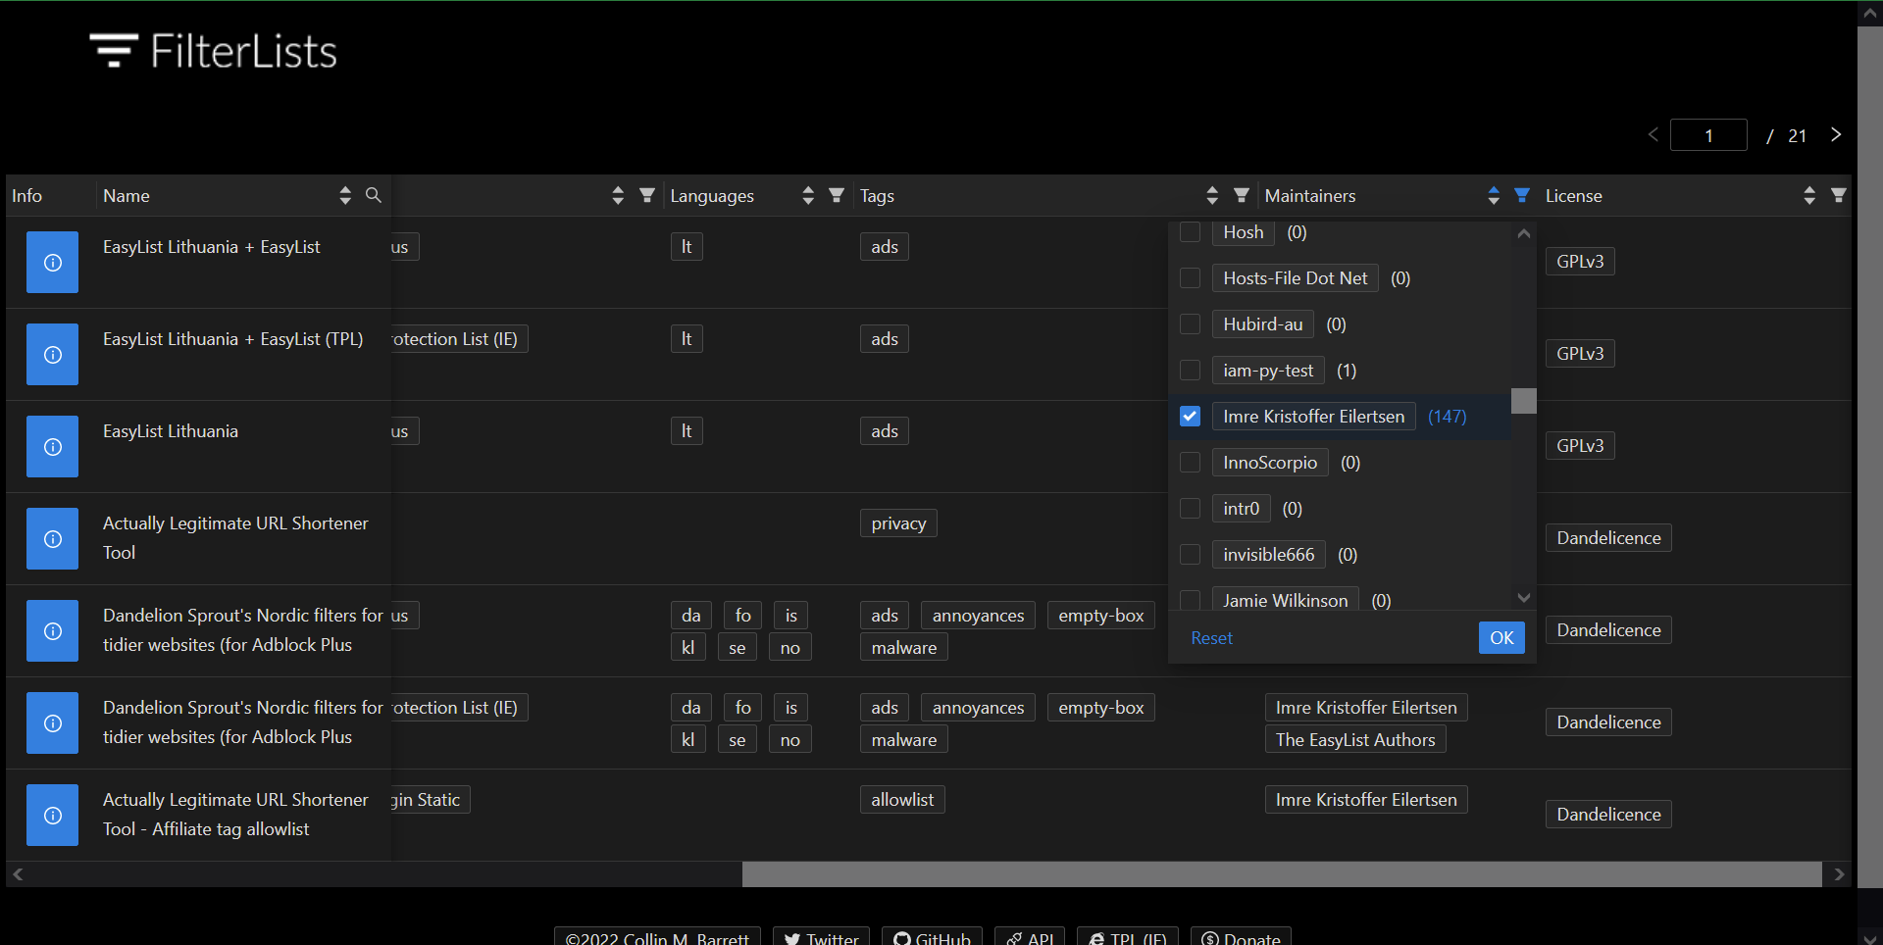Go back using the left page chevron
Screen dimensions: 1883x945
(x=1653, y=134)
